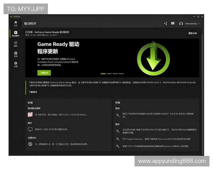
Task: Click the RTX Digital Vibrance fix text
Action: pos(157,139)
